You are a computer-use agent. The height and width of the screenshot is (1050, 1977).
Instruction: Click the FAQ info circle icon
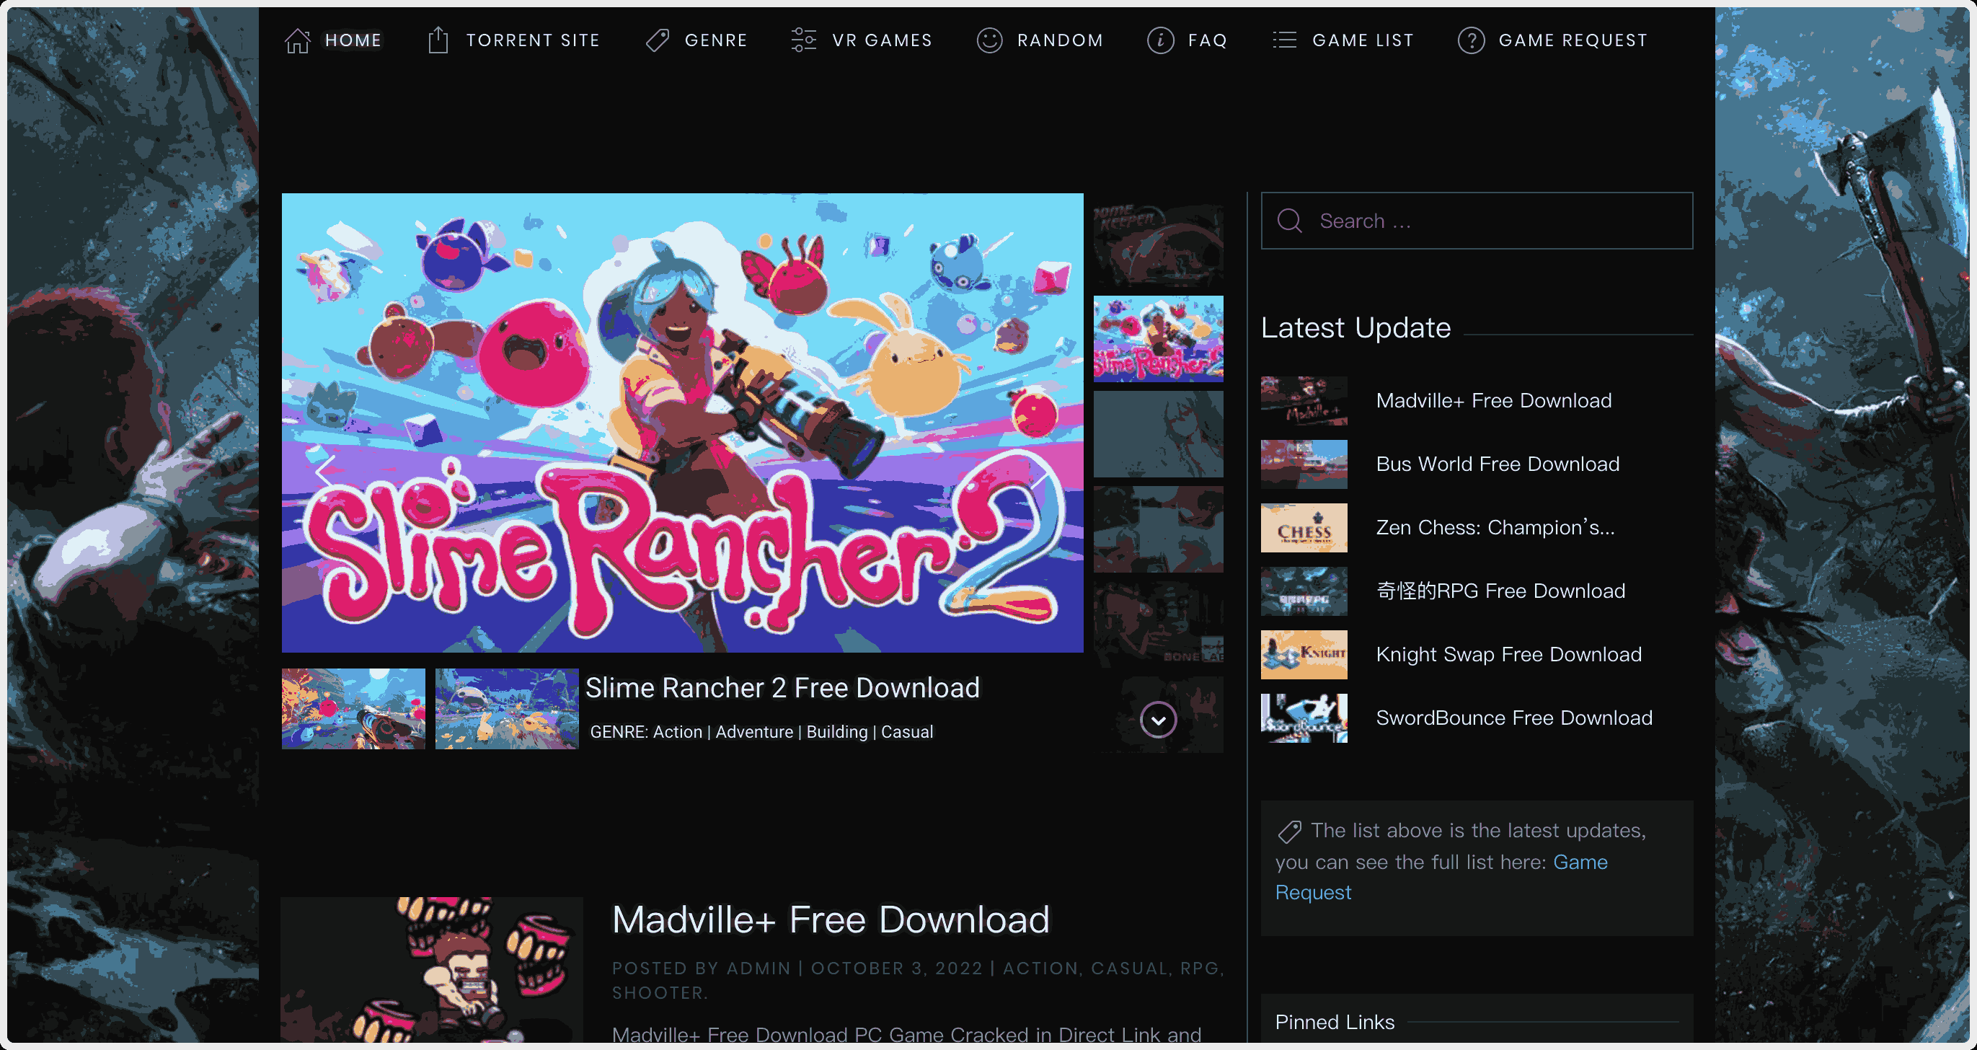1160,40
